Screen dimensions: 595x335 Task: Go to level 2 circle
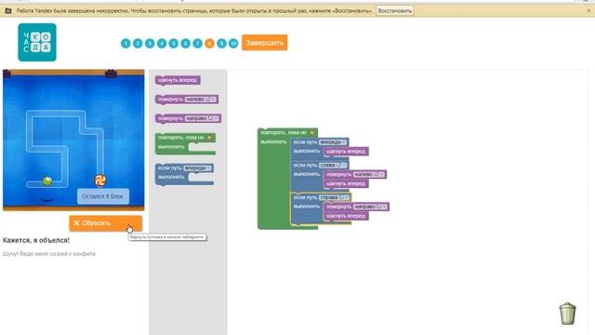click(138, 44)
